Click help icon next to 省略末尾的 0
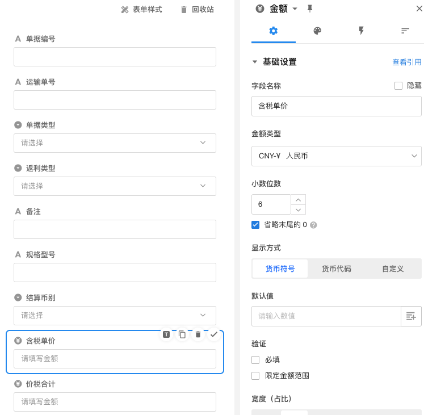The image size is (424, 415). (x=313, y=225)
